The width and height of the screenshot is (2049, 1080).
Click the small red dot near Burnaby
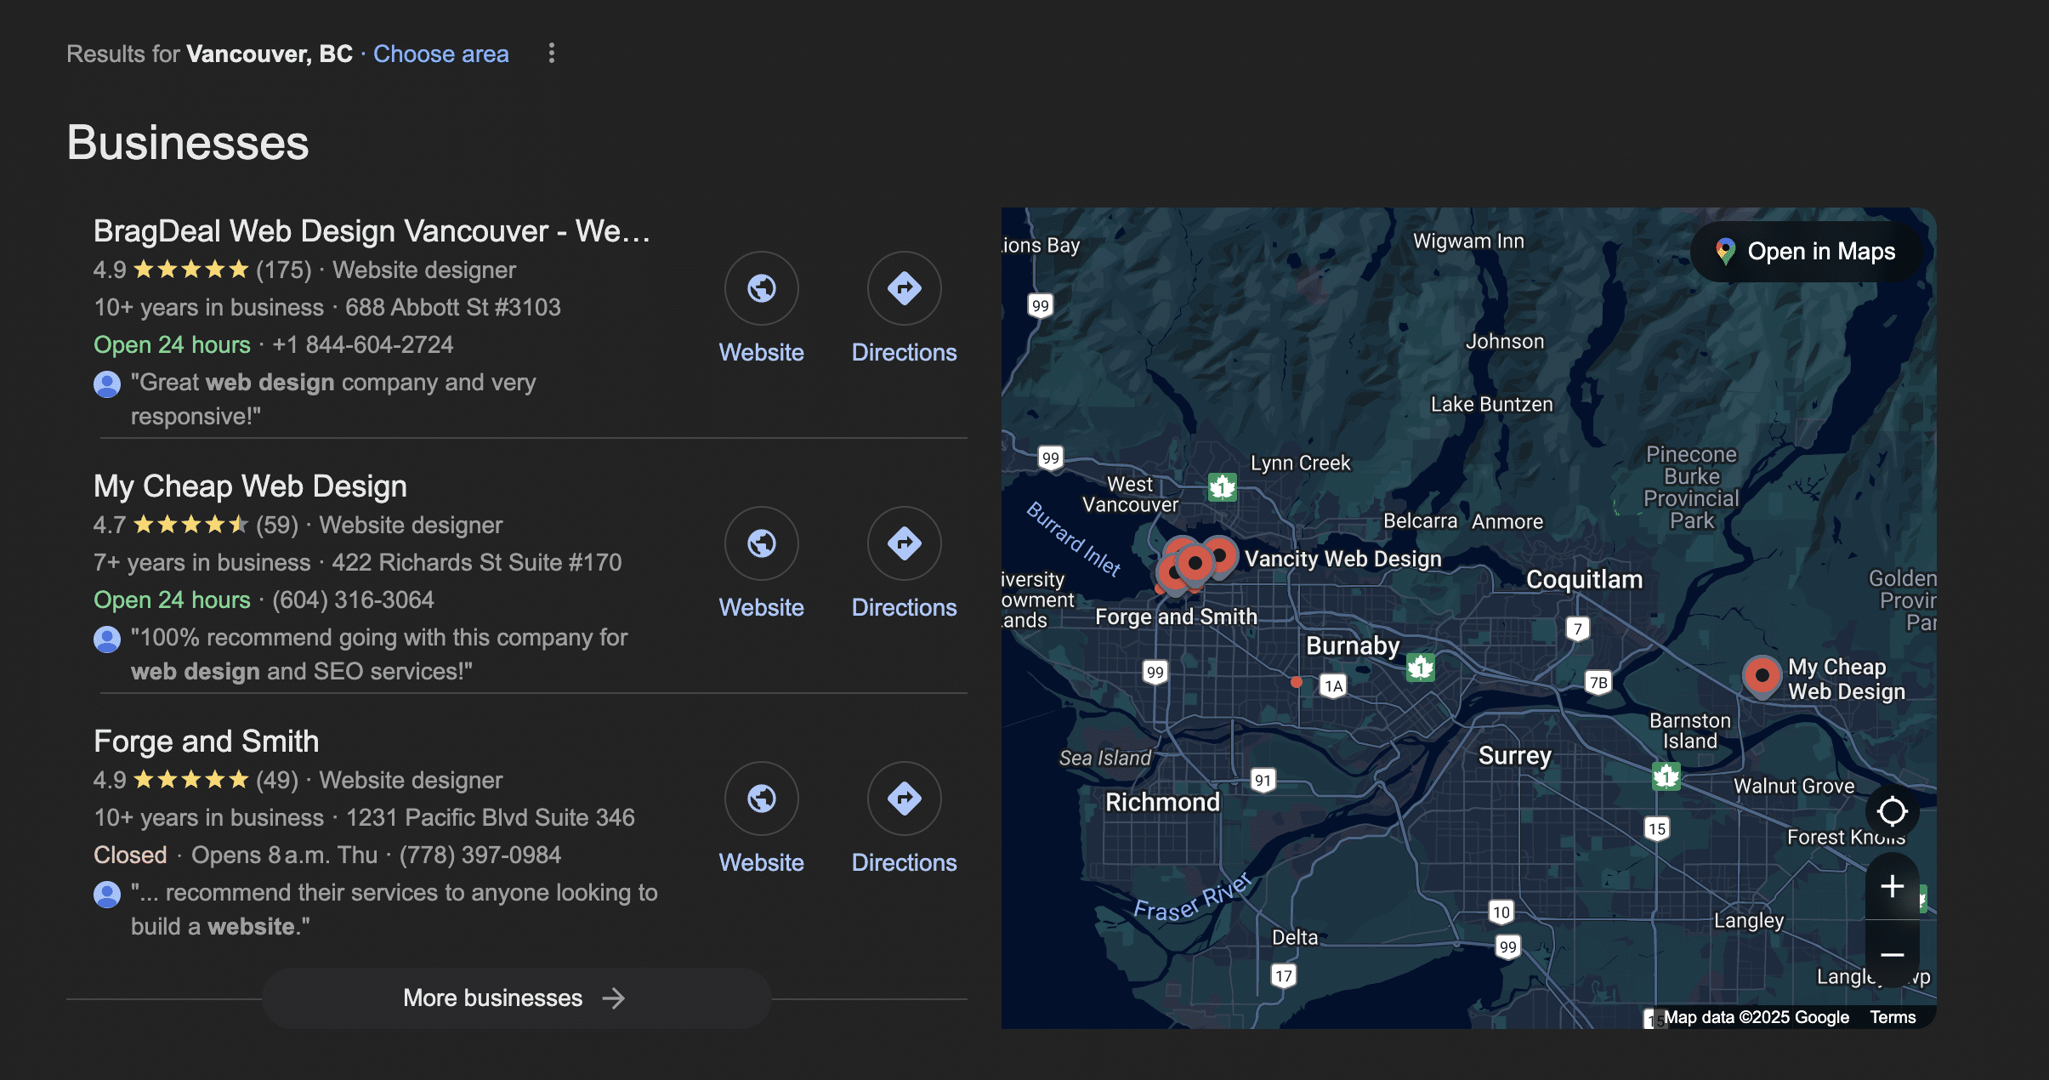click(1297, 682)
